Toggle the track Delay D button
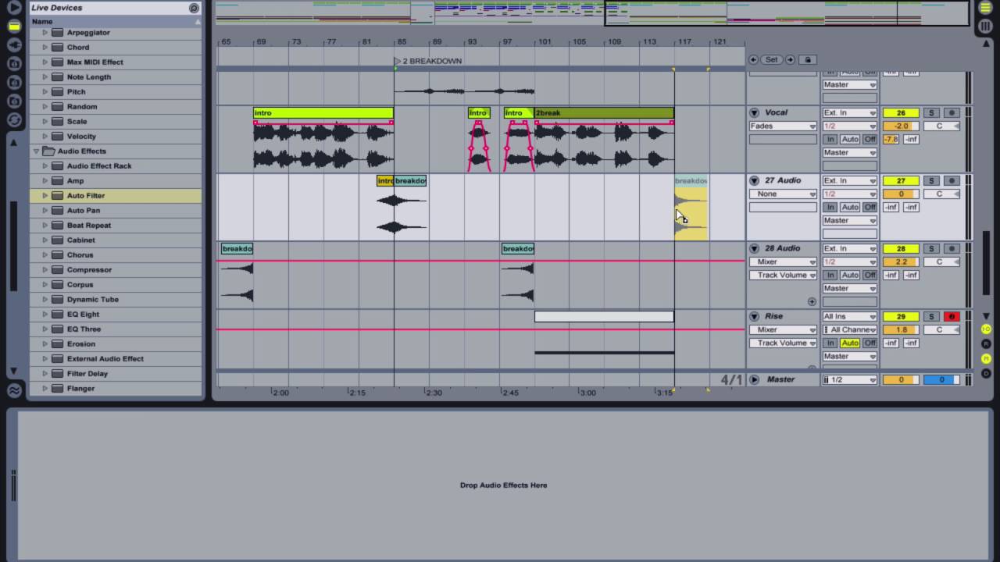The image size is (1000, 562). pos(986,374)
